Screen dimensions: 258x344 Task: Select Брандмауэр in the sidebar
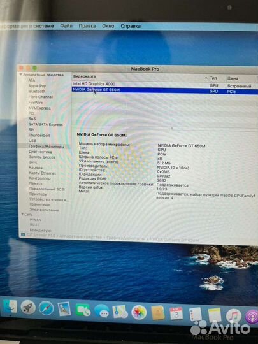pyautogui.click(x=40, y=230)
